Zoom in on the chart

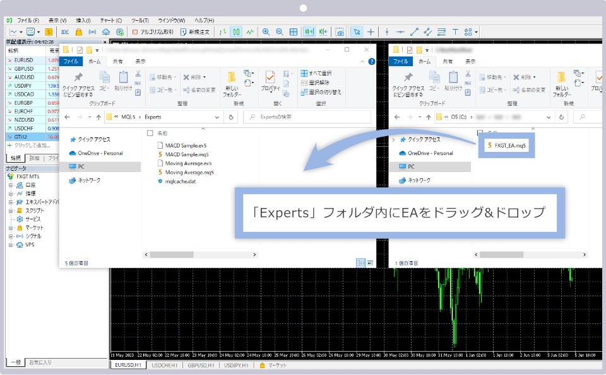point(266,32)
